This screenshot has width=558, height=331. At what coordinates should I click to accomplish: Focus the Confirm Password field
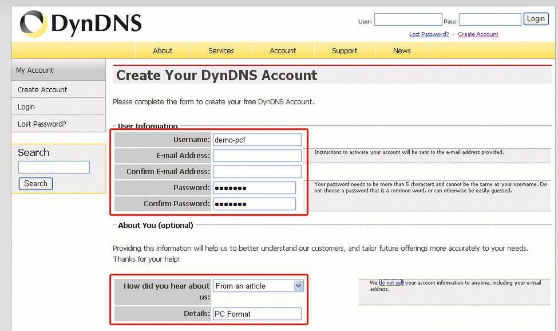click(254, 204)
